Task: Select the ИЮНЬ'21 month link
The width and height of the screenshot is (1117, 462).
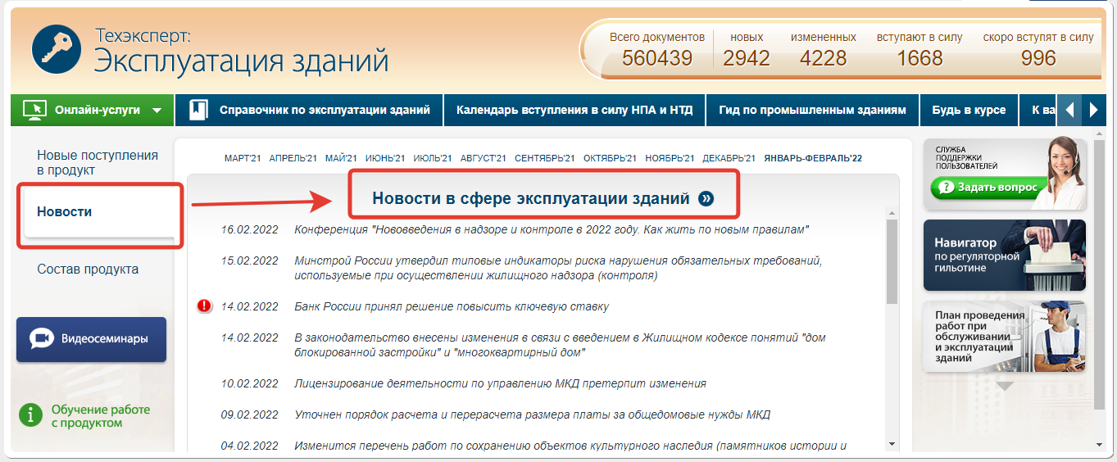Action: 385,158
